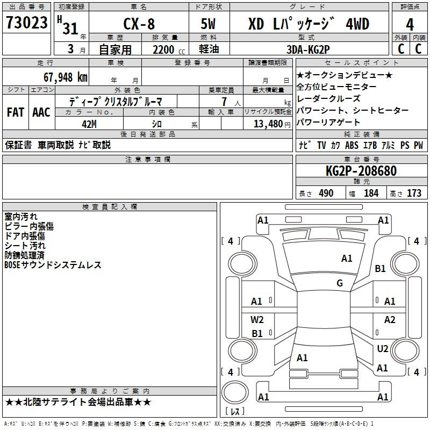Click the U2 dent mark on the diagram
The image size is (430, 430).
point(382,349)
